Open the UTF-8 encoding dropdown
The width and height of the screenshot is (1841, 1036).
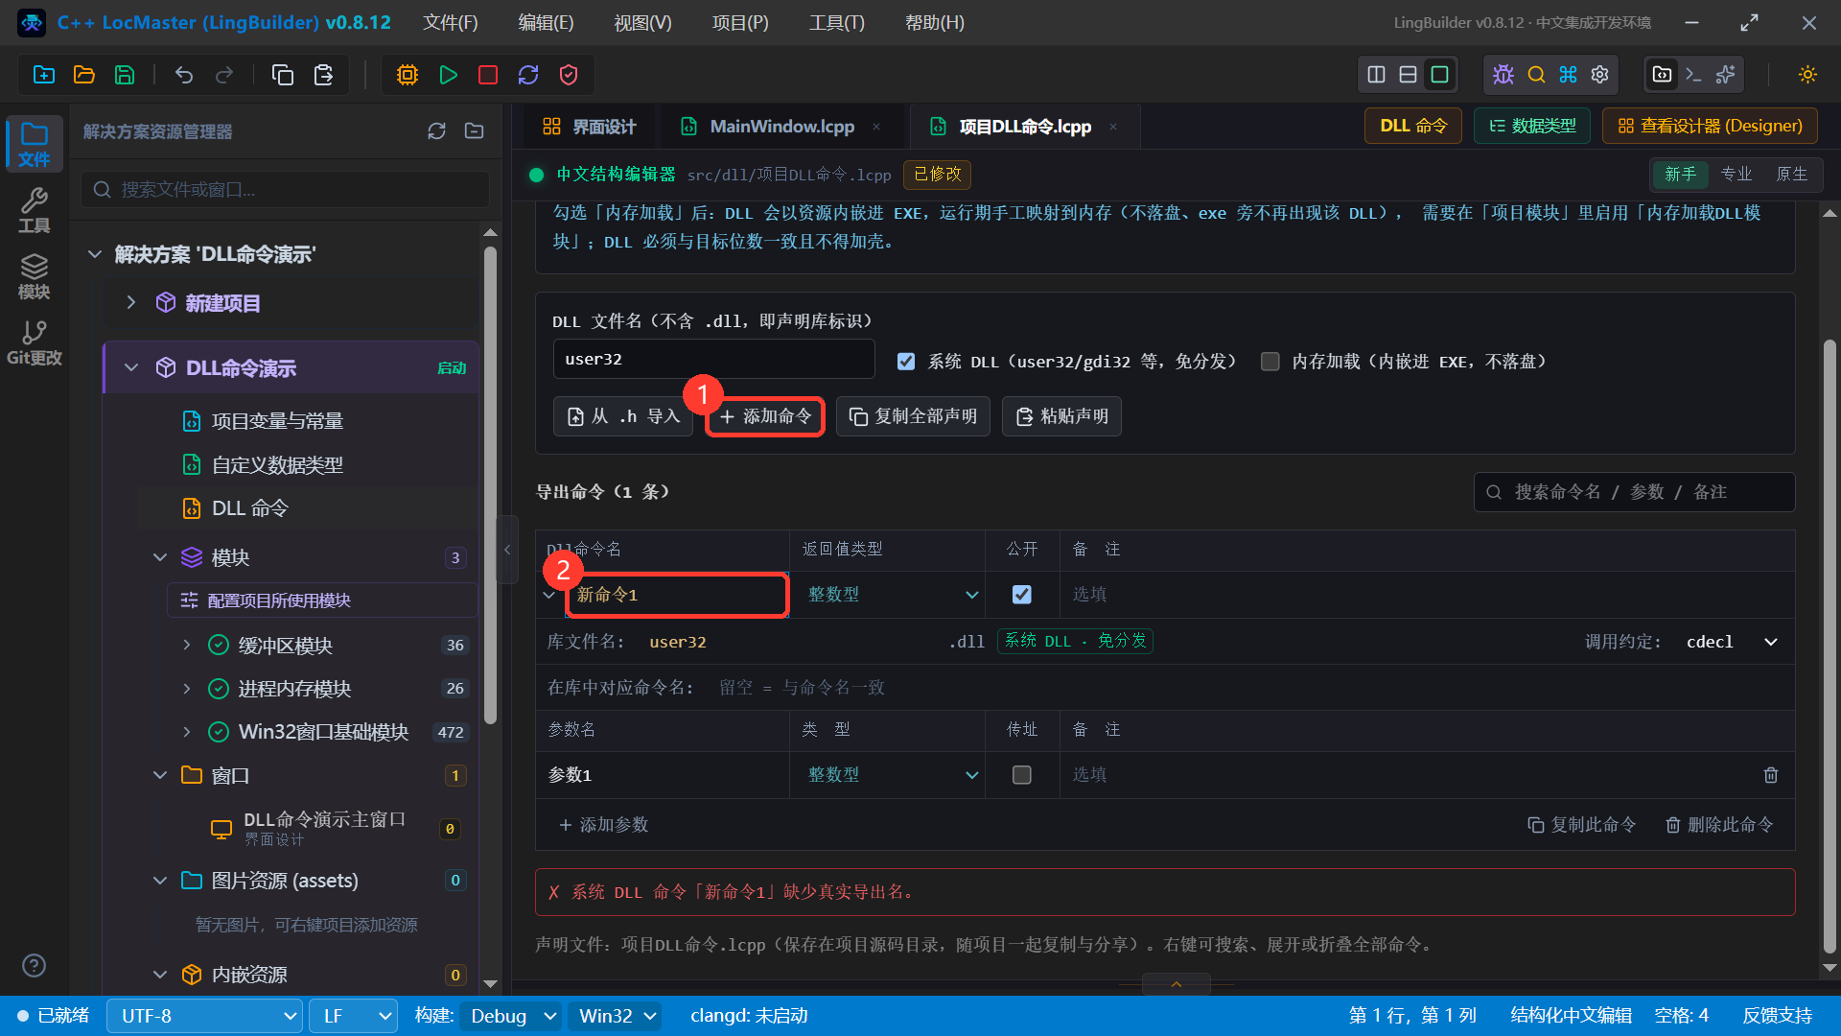(x=204, y=1016)
